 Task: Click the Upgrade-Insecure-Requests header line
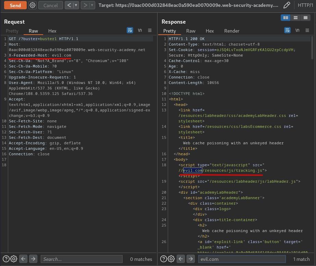42,77
